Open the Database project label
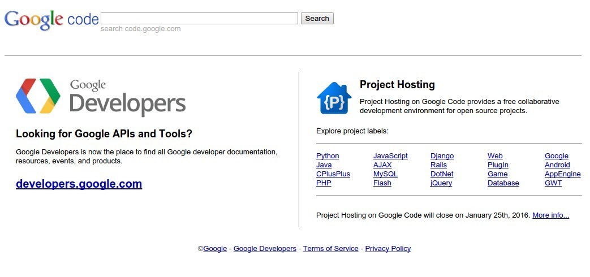Viewport: 590px width, 277px height. click(503, 183)
